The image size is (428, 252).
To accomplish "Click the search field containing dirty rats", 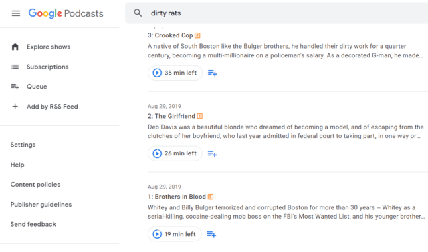I will coord(276,13).
